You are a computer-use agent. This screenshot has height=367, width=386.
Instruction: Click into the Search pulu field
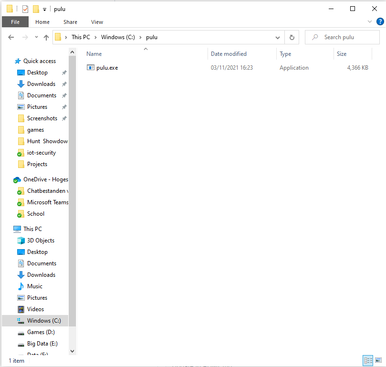coord(342,37)
